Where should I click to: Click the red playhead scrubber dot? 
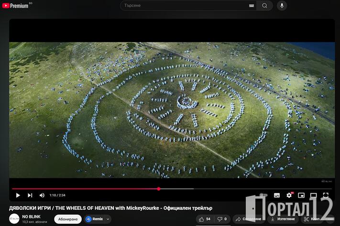point(159,189)
